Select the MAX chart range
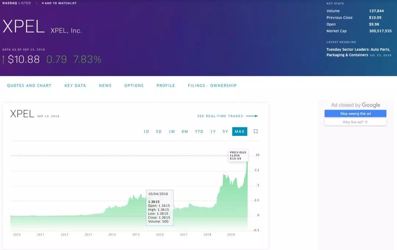Image resolution: width=397 pixels, height=250 pixels. tap(240, 131)
